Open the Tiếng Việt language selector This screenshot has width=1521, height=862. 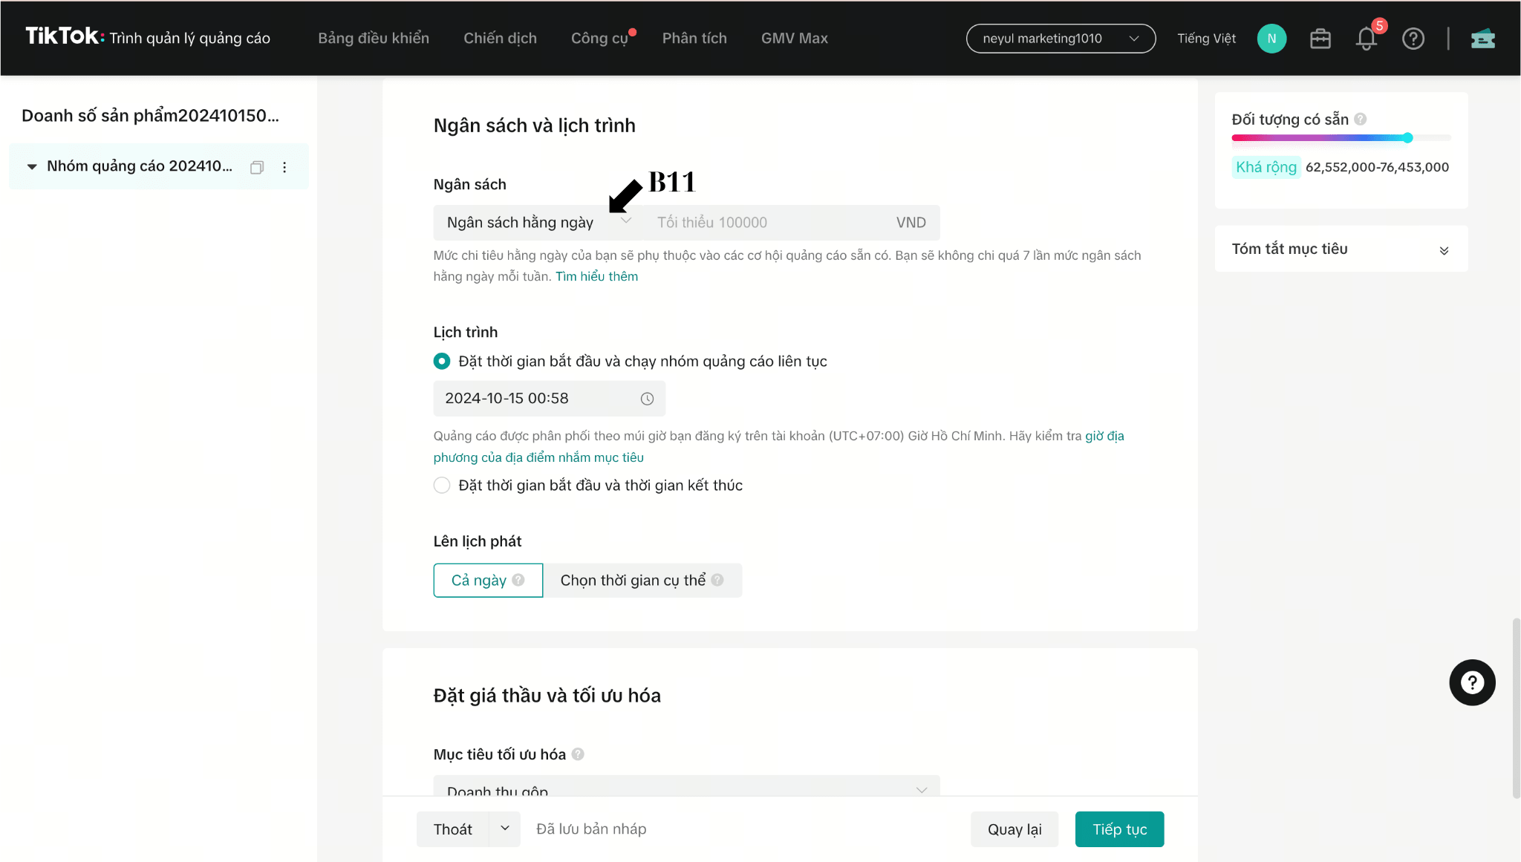coord(1206,39)
